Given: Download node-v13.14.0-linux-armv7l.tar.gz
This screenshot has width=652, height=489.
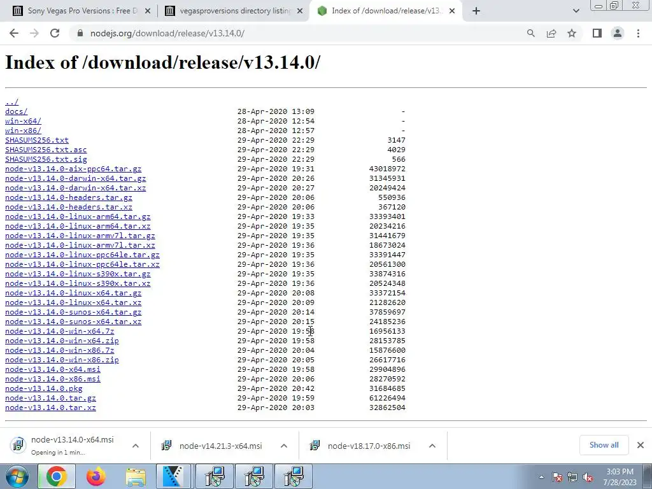Looking at the screenshot, I should (80, 236).
